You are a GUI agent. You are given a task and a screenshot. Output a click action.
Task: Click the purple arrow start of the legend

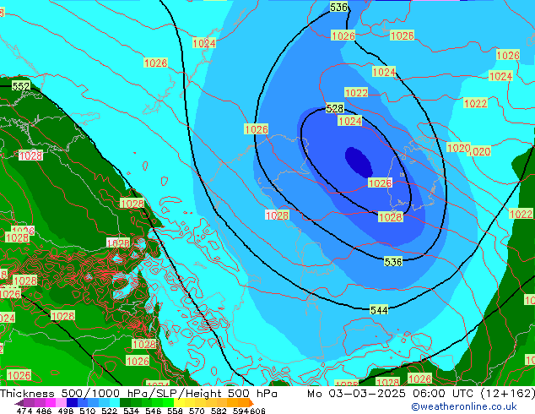click(19, 403)
